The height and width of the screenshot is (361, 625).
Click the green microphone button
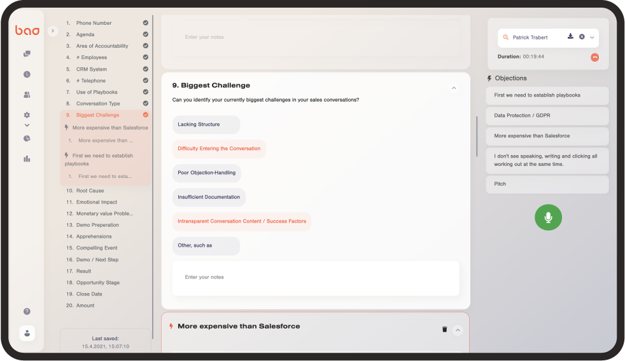(x=548, y=217)
